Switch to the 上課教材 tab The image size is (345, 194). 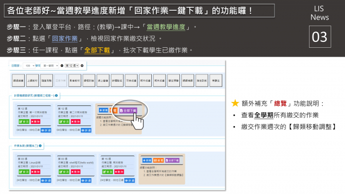click(x=33, y=81)
